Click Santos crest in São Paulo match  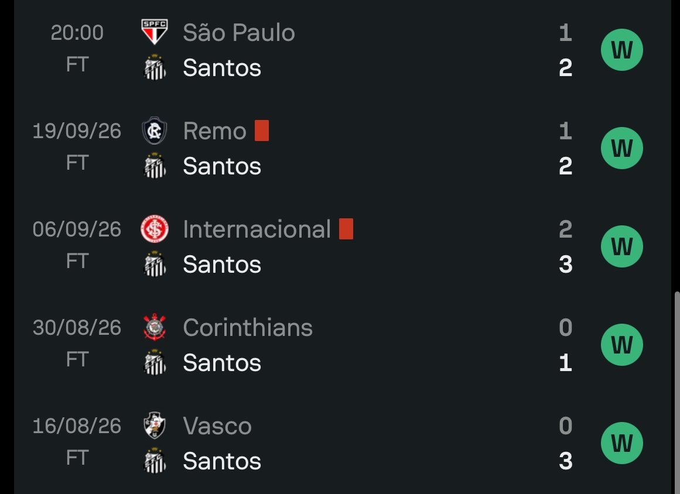[155, 67]
